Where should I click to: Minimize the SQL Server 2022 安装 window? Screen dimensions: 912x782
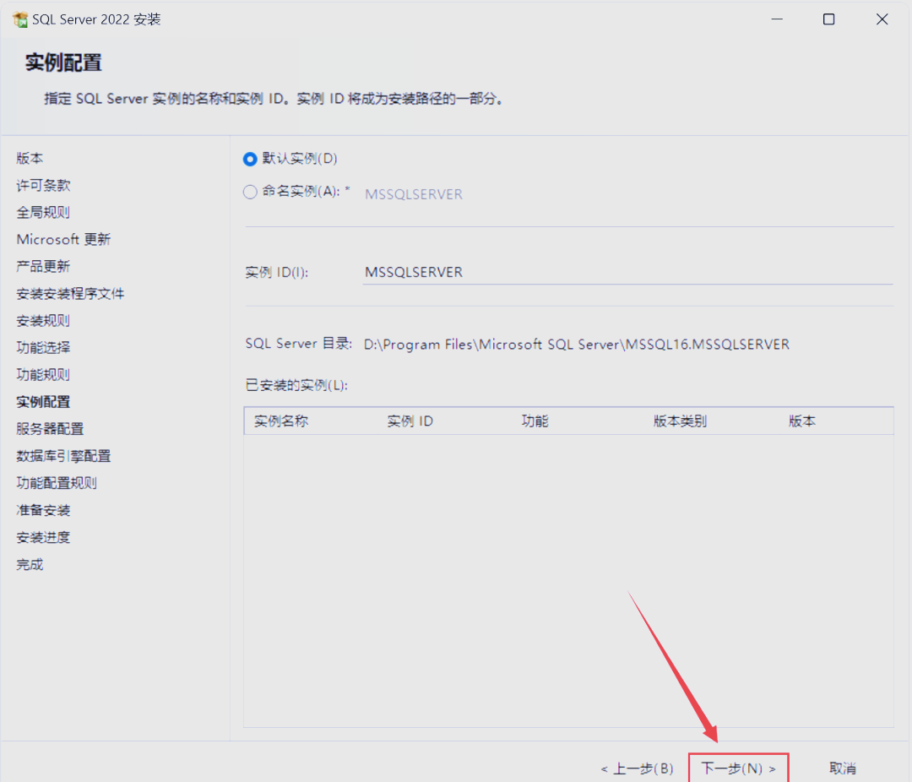pos(777,19)
